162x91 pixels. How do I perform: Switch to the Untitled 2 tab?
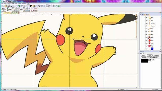15,13
